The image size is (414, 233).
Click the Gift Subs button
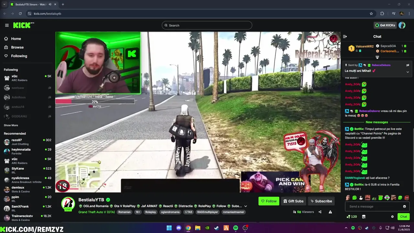[x=293, y=201]
